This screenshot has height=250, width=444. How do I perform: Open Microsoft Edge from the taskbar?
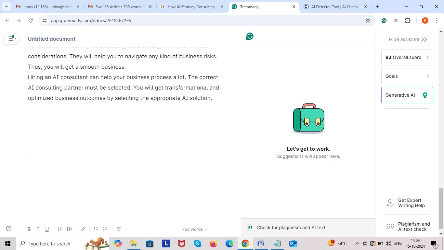click(229, 243)
